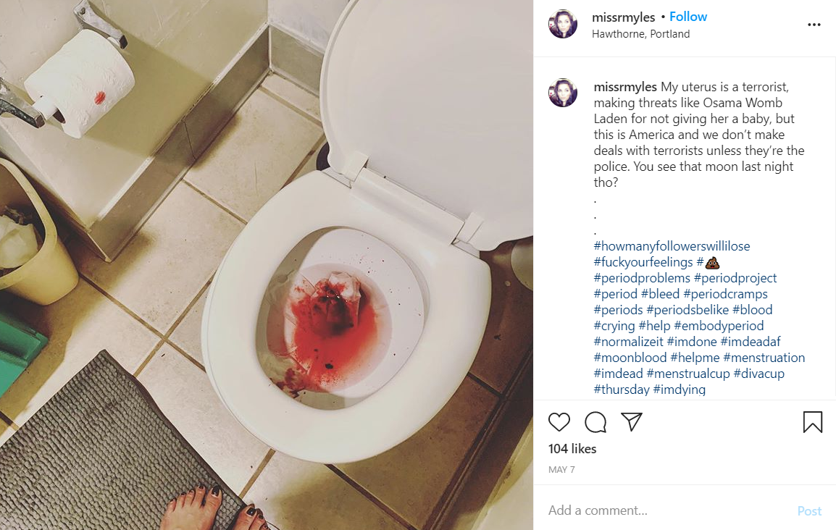Image resolution: width=836 pixels, height=530 pixels.
Task: Click missrmyles username in the caption
Action: coord(625,86)
